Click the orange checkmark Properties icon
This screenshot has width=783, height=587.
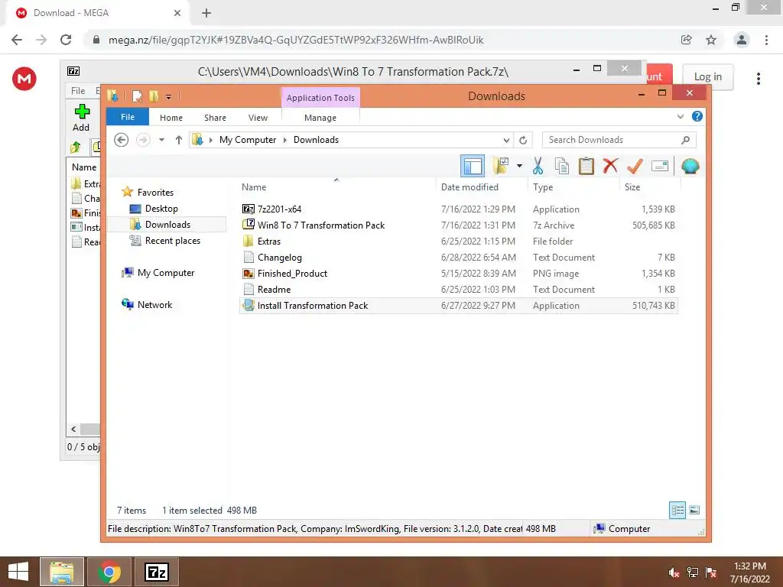point(635,166)
